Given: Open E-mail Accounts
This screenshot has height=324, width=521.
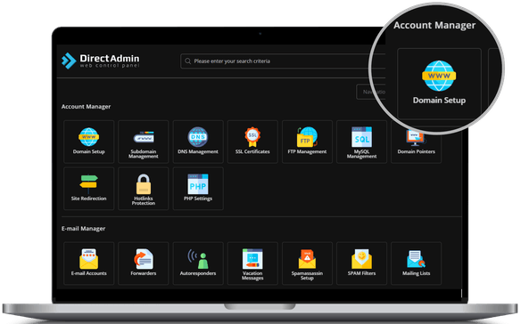Looking at the screenshot, I should click(x=88, y=263).
